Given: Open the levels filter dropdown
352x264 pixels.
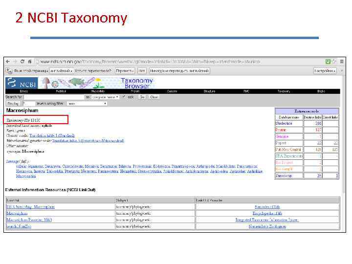Looking at the screenshot, I should click(87, 104).
